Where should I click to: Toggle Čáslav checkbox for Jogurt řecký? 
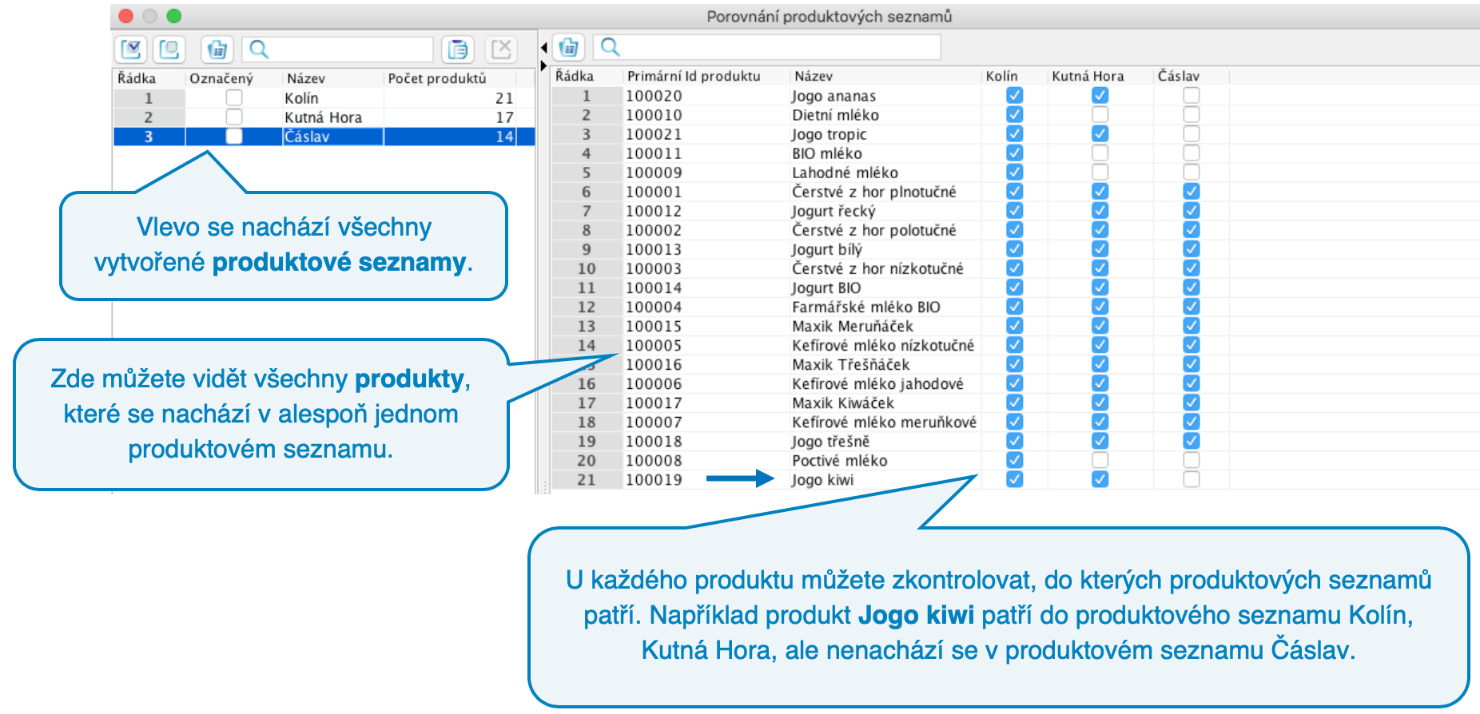coord(1192,210)
